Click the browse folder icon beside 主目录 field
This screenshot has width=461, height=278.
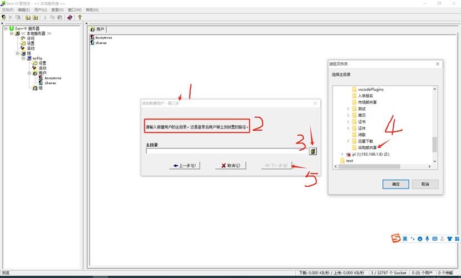pos(313,151)
